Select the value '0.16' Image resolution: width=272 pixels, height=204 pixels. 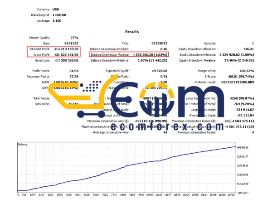tap(164, 49)
